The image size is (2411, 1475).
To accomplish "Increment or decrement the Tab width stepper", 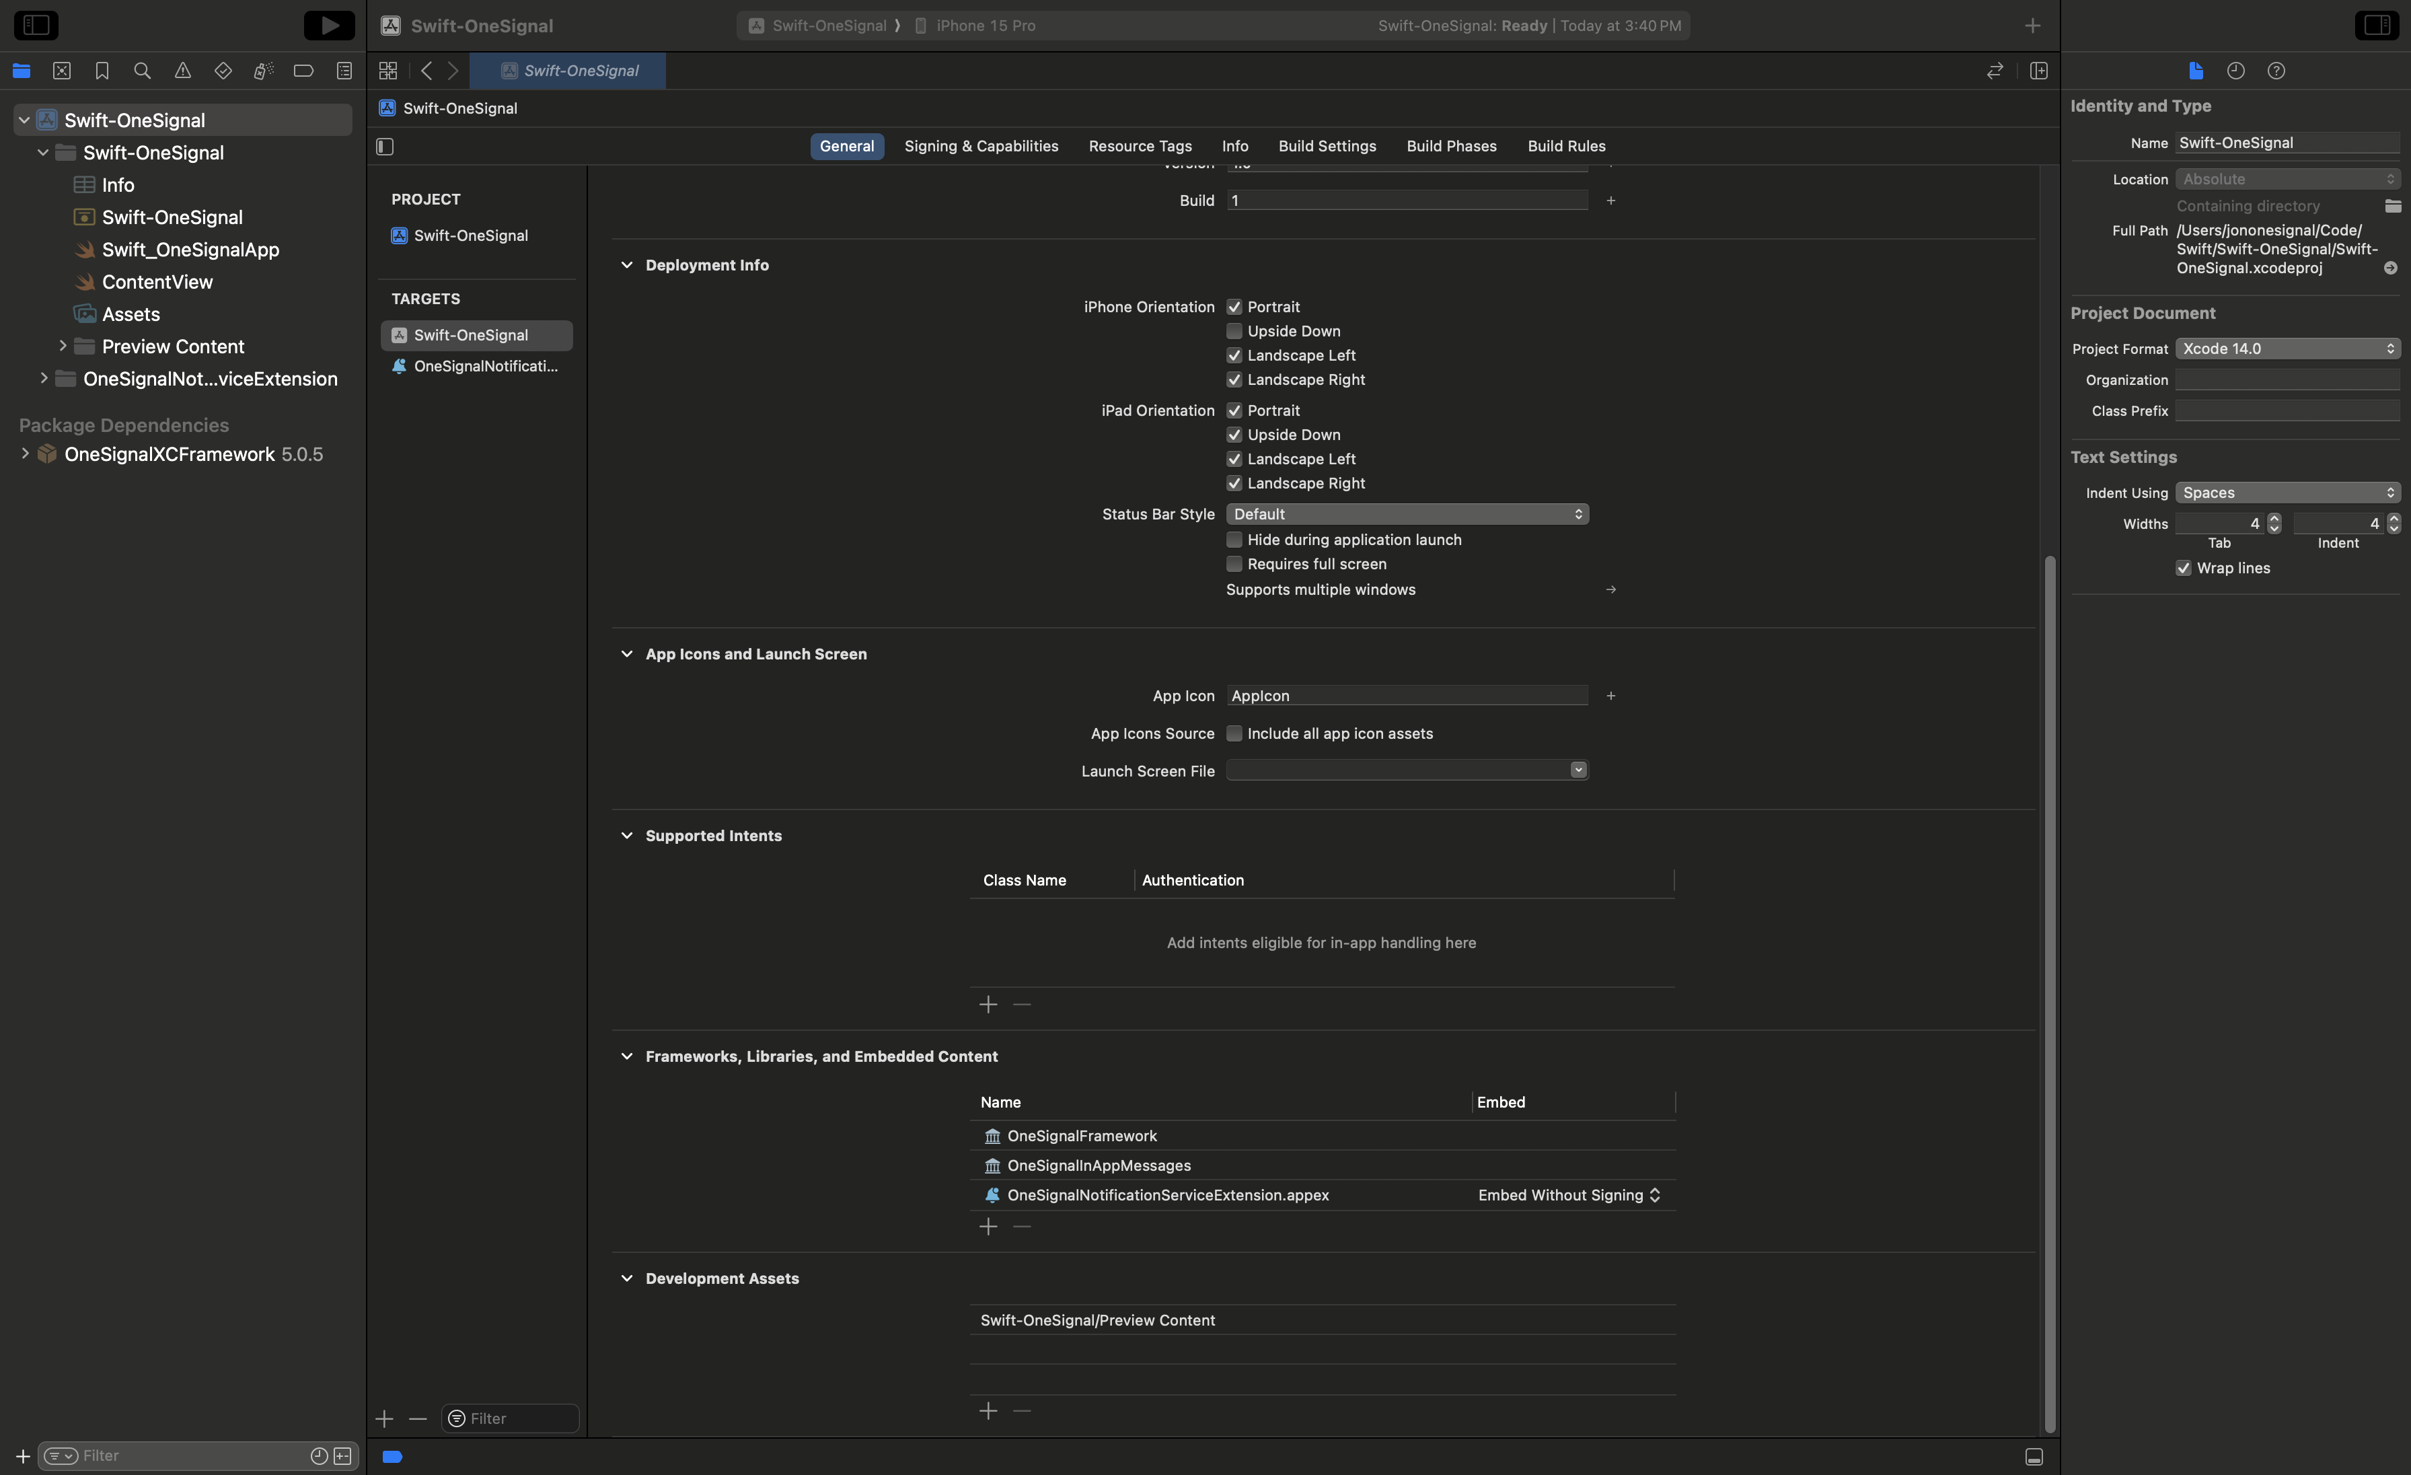I will (2274, 525).
